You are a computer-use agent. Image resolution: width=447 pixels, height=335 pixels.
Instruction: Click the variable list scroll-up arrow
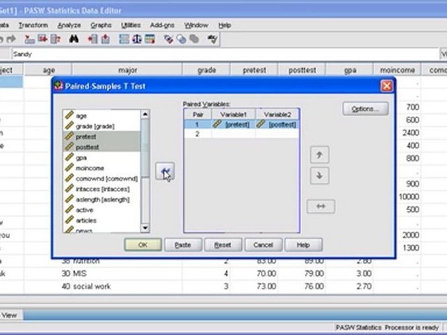145,114
